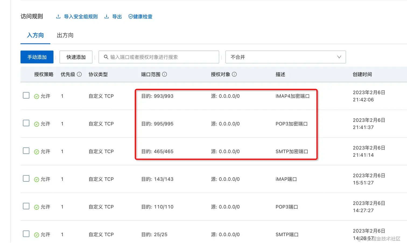Click the creation time 15:51:27
Screen dimensions: 407x248
click(x=363, y=183)
